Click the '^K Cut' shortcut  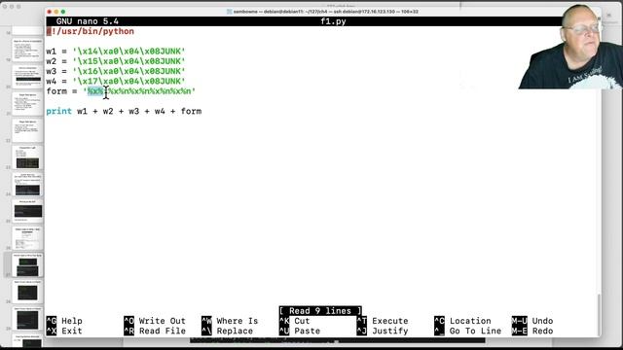click(x=294, y=321)
